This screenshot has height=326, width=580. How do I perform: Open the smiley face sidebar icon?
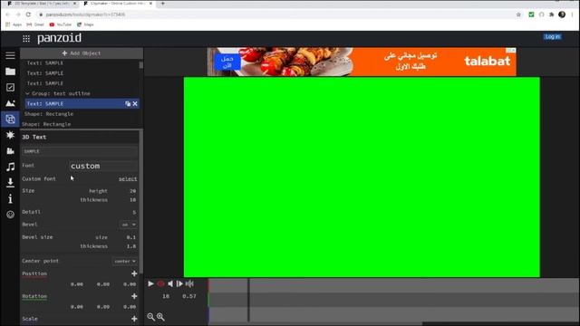point(10,215)
